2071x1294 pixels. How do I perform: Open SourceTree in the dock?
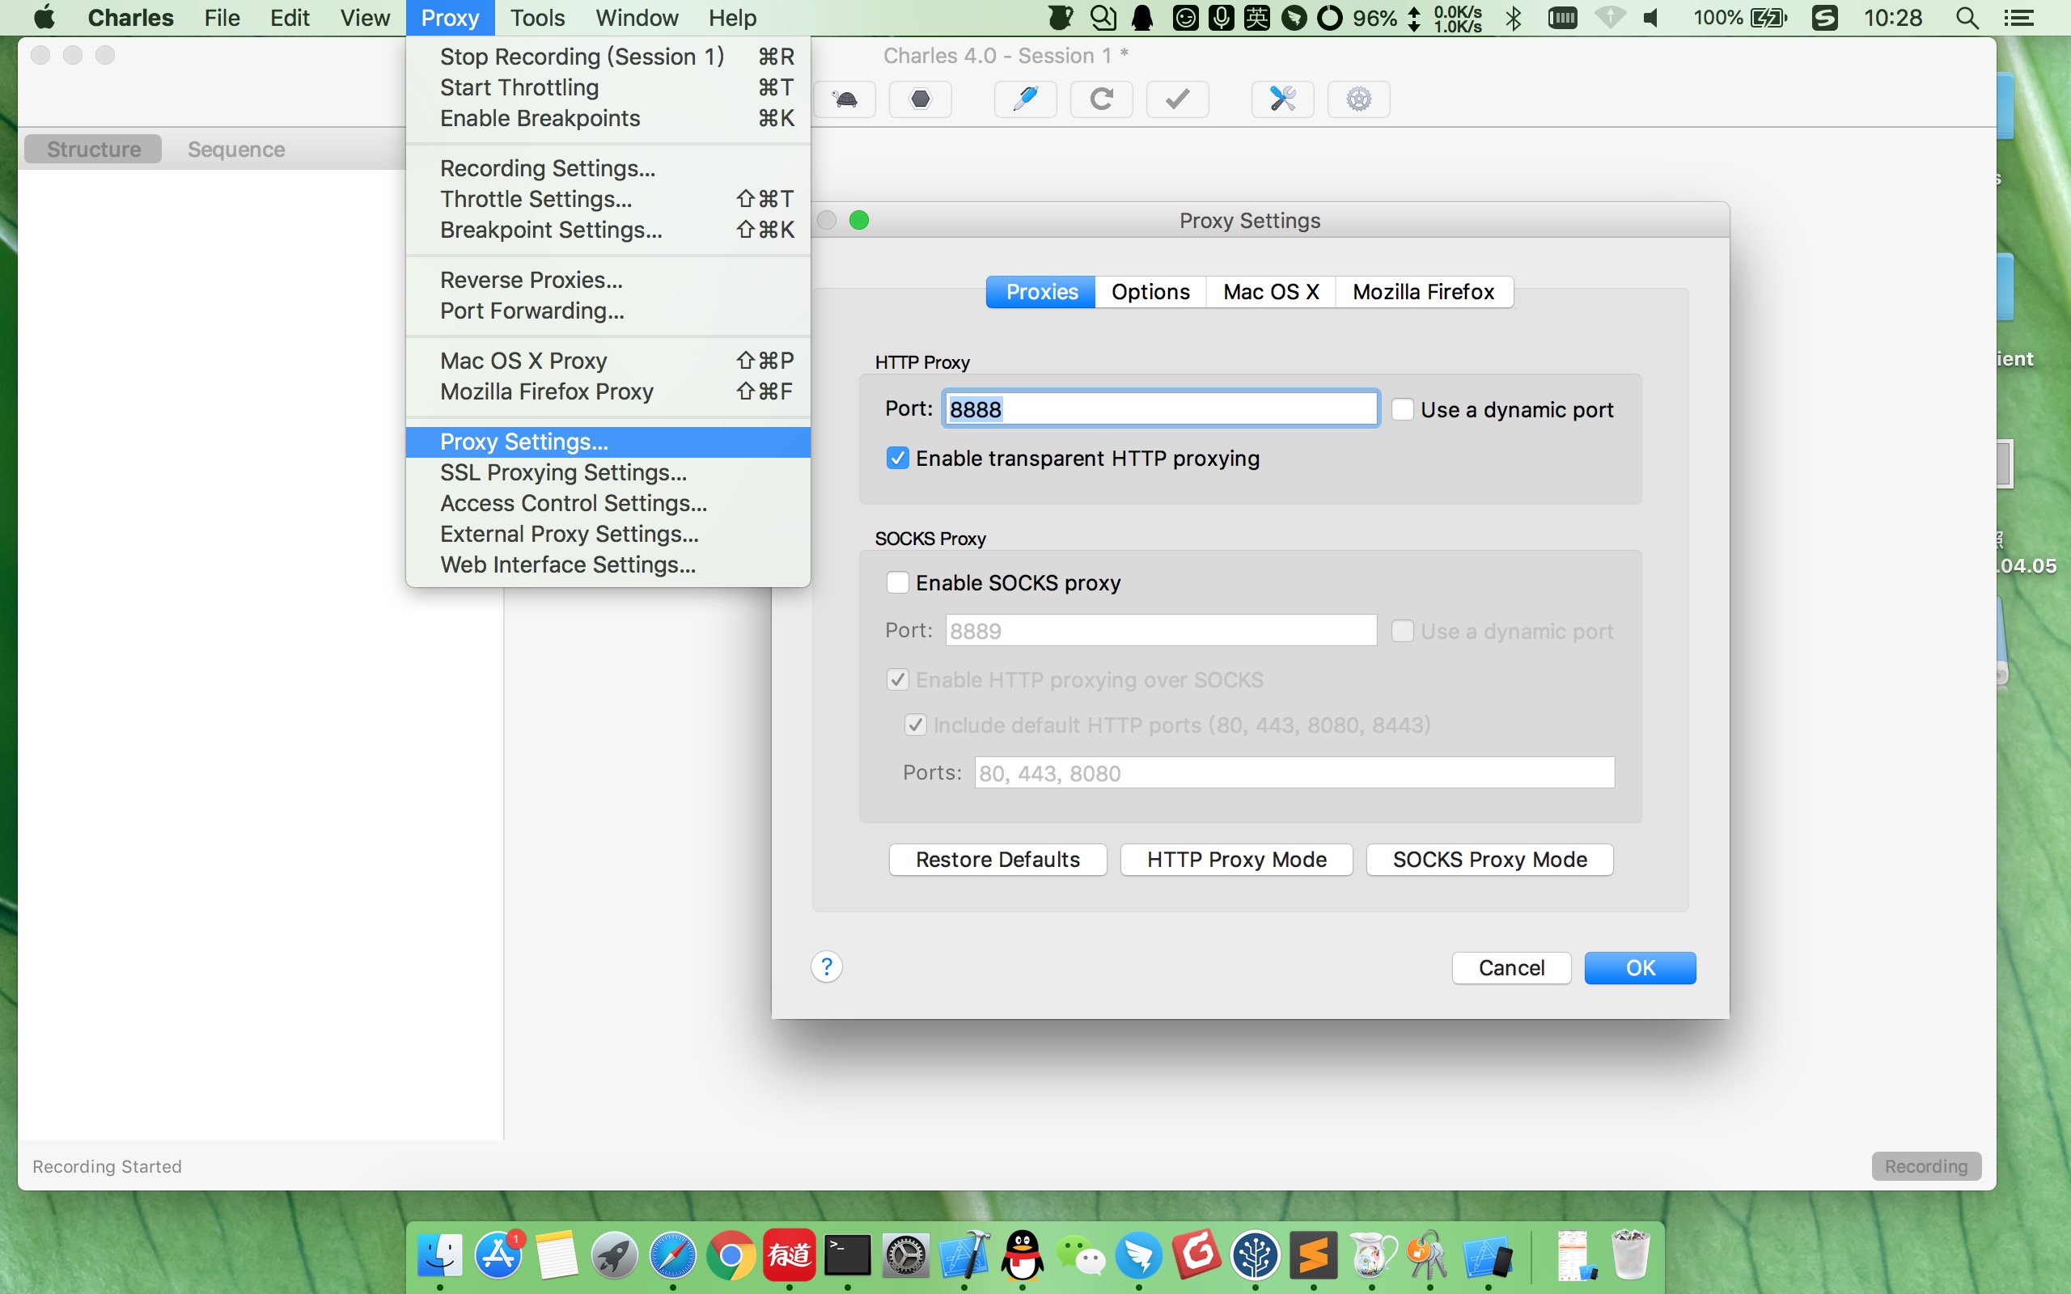click(x=1256, y=1255)
